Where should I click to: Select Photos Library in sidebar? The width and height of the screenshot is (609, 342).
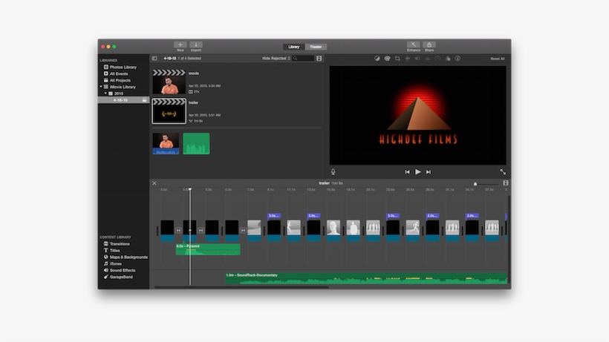[x=123, y=67]
